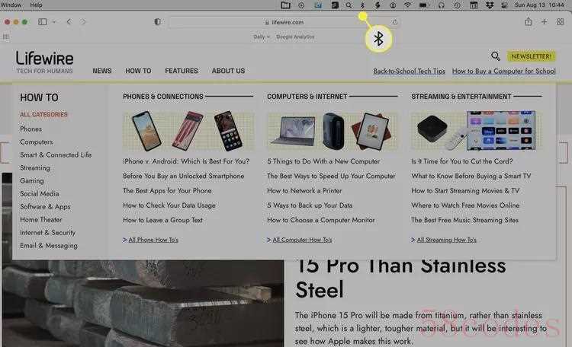
Task: Click the user account circle icon
Action: point(393,5)
